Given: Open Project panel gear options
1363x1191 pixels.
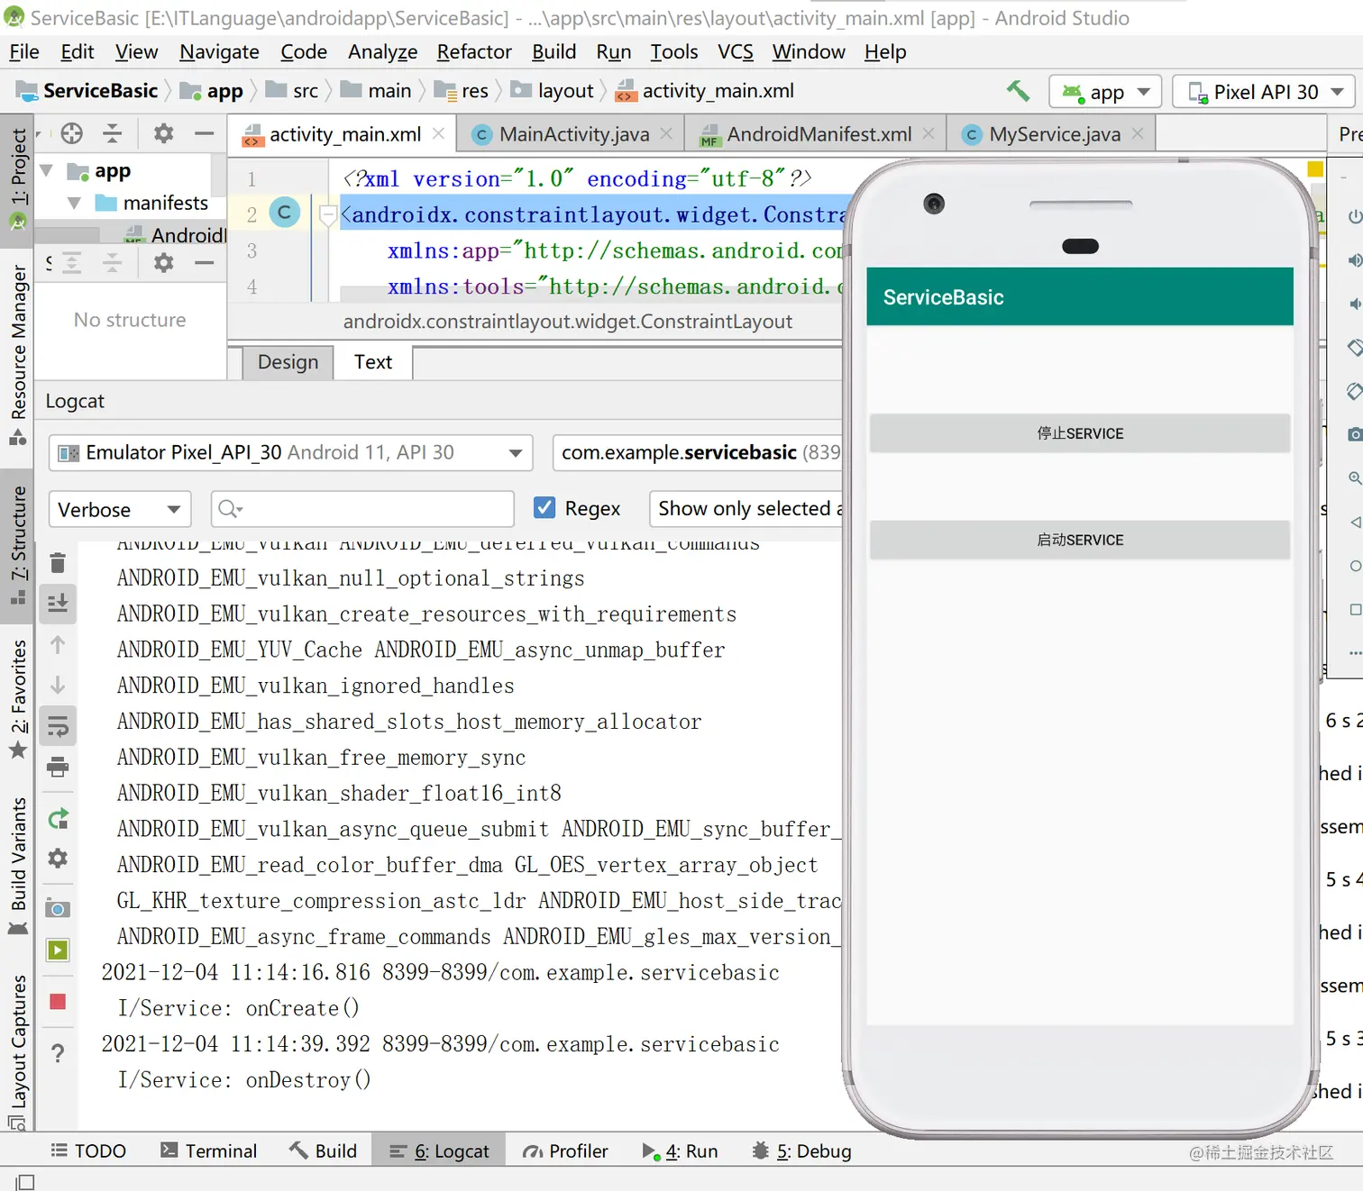Looking at the screenshot, I should [163, 134].
